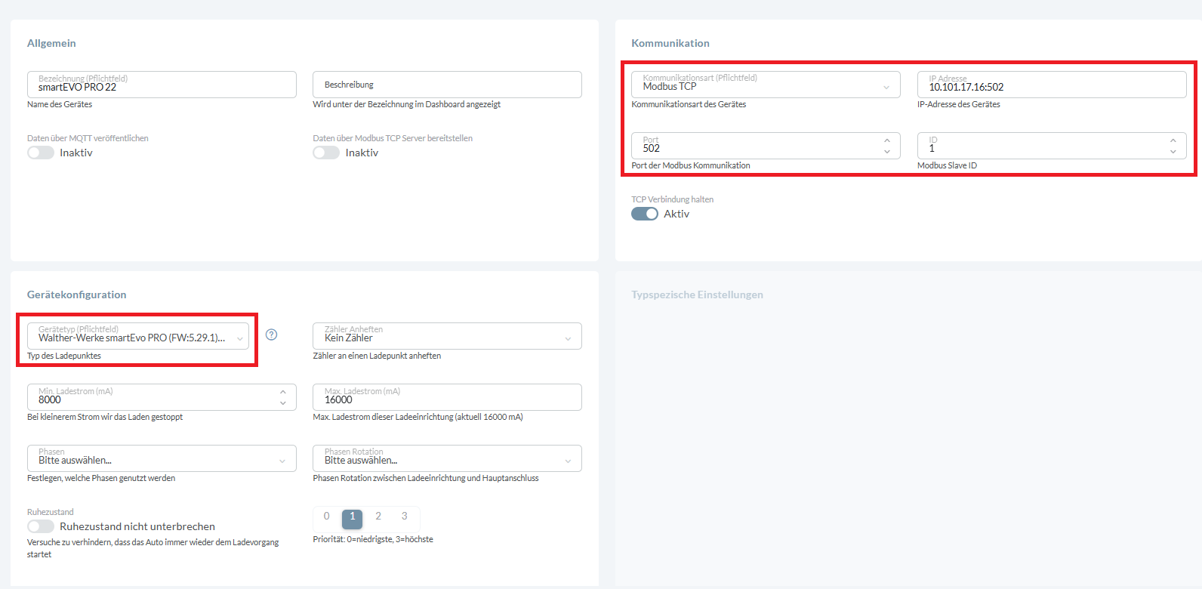Select priority 2 option
Viewport: 1202px width, 589px height.
coord(378,517)
